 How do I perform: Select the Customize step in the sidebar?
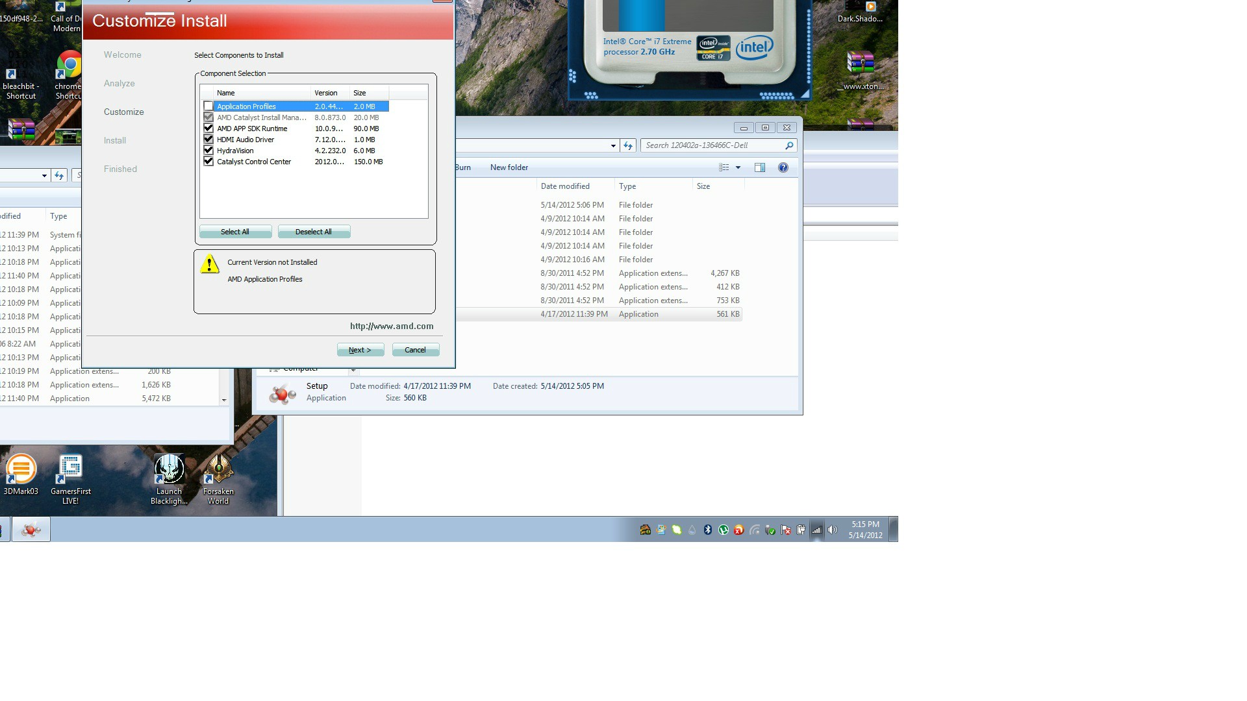click(x=124, y=112)
